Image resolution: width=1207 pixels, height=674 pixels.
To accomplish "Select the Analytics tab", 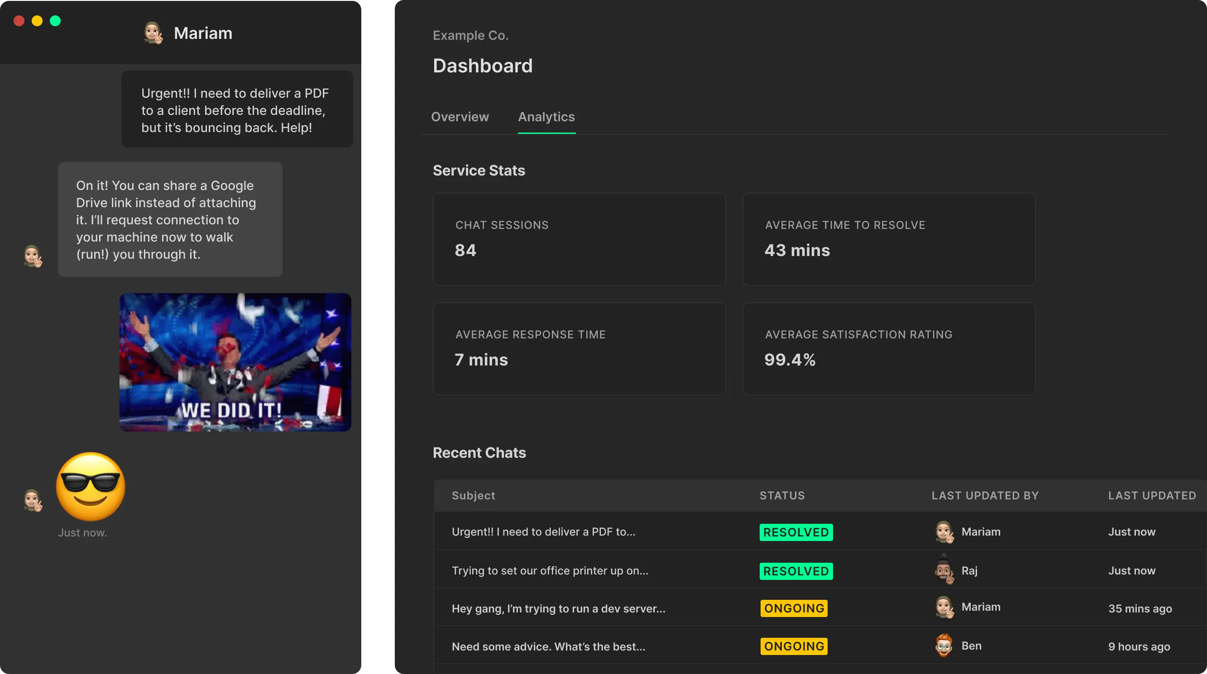I will pos(546,117).
